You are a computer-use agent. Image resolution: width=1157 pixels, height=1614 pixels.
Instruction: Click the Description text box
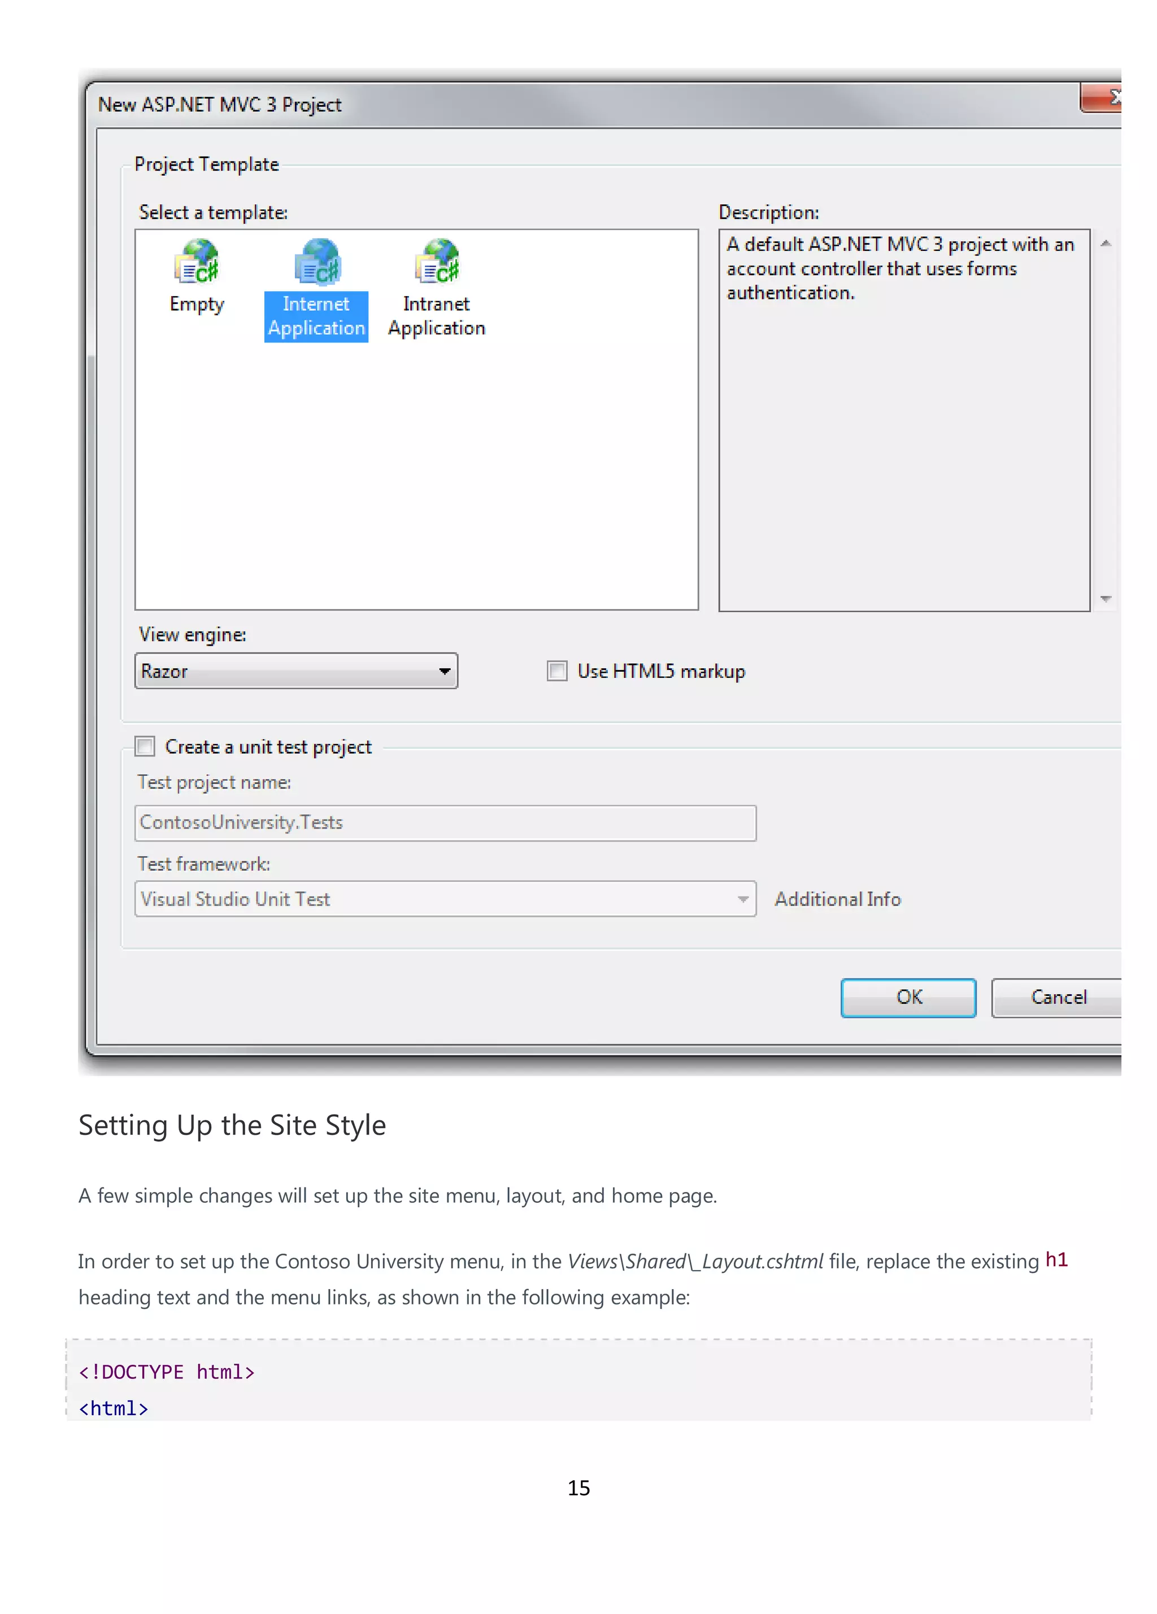[904, 420]
